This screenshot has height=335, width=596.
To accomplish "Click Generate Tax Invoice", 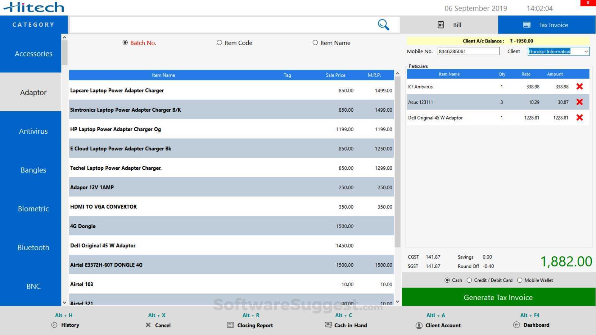I will coord(497,297).
